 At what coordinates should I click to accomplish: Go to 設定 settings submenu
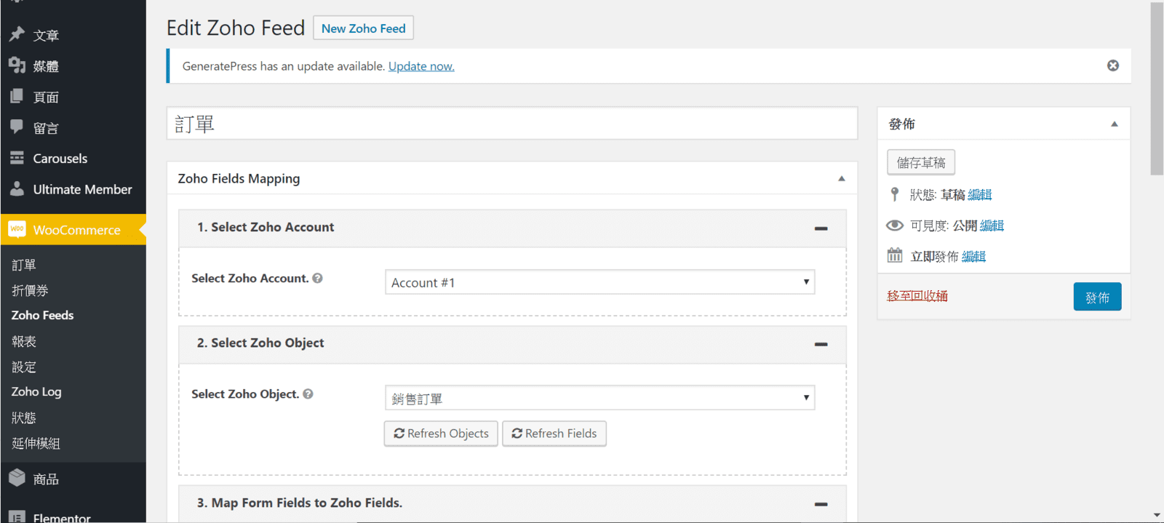[24, 367]
